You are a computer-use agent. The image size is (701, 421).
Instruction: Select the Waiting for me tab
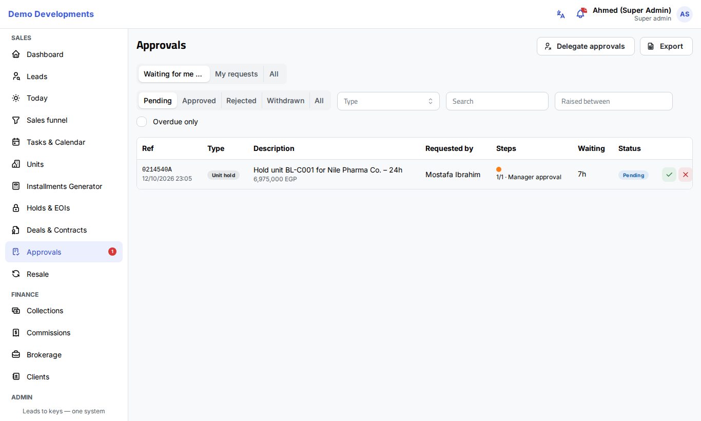[174, 74]
